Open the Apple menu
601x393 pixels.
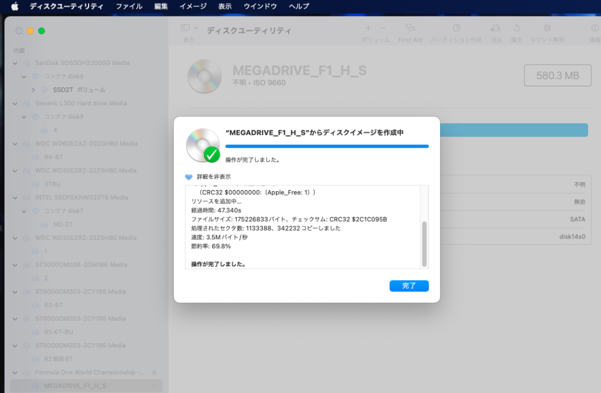15,6
